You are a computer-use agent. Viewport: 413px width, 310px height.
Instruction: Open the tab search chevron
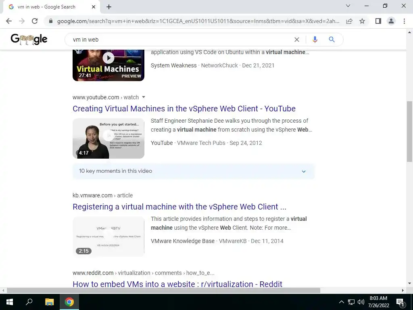click(x=348, y=6)
